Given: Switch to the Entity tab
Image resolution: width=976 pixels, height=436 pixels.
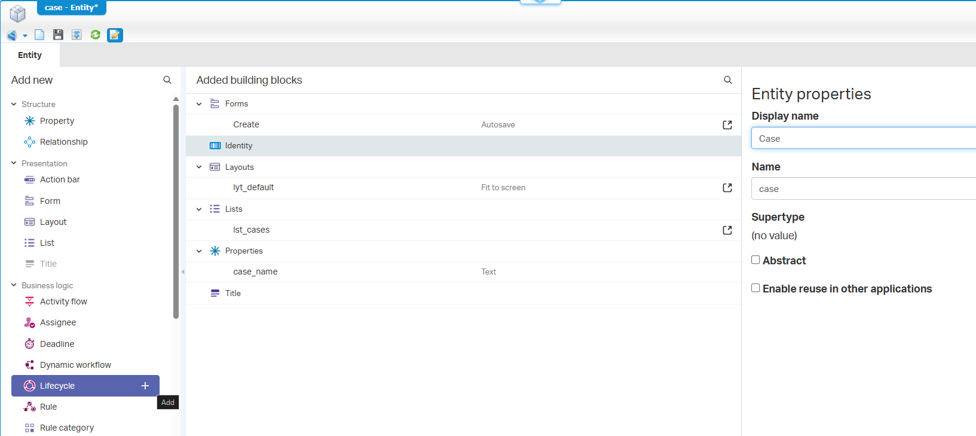Looking at the screenshot, I should [30, 55].
